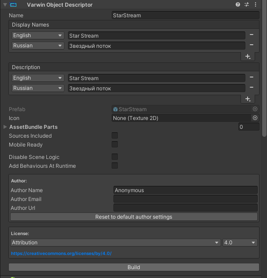Expand the AssetBundle Parts list
The width and height of the screenshot is (267, 278).
(x=5, y=127)
